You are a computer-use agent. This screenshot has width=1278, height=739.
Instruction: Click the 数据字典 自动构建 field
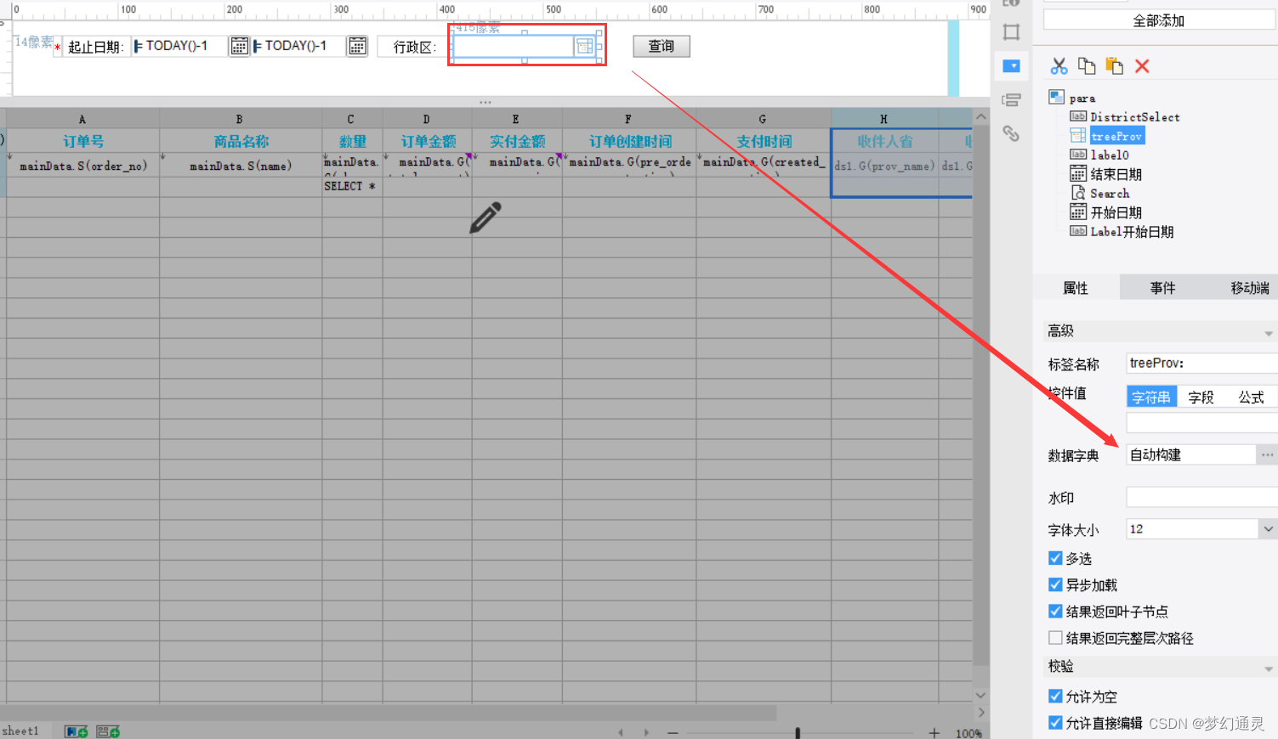click(x=1191, y=454)
